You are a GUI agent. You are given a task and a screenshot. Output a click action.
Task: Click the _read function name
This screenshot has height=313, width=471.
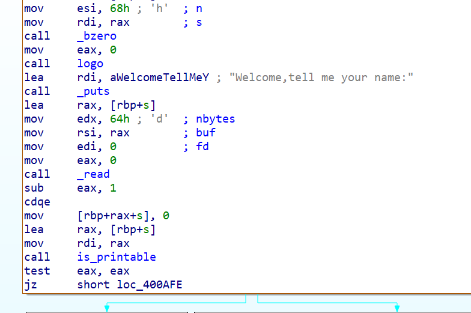coord(93,174)
